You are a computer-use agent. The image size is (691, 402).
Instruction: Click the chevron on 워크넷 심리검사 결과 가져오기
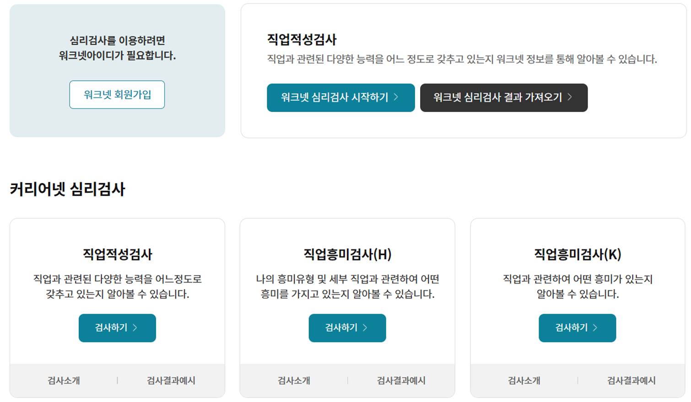(569, 98)
